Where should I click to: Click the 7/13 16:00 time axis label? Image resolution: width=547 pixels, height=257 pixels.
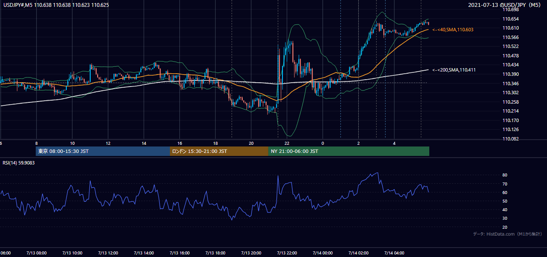[x=180, y=253]
